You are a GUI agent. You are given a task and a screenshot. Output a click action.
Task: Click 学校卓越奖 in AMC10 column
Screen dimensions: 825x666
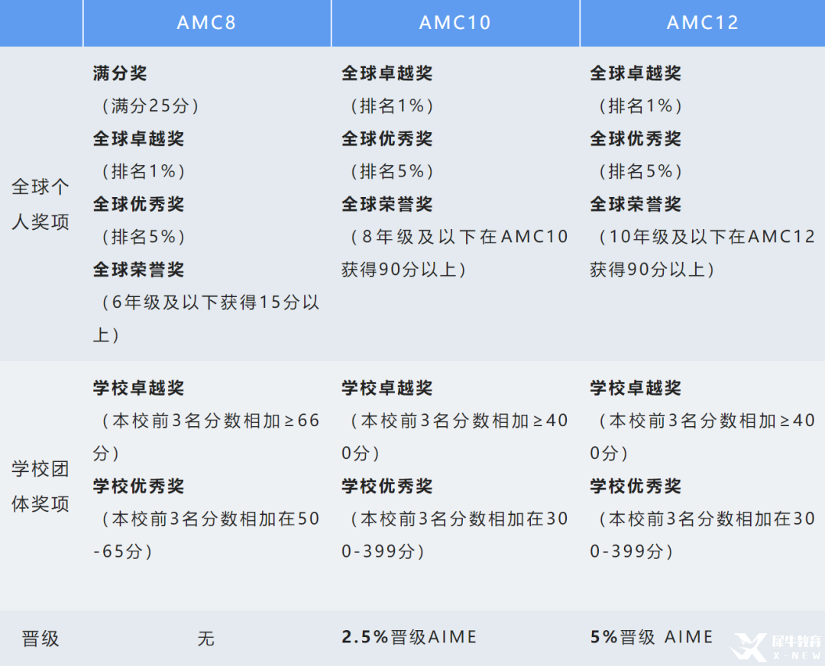(x=387, y=388)
